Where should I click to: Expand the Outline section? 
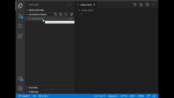tap(49, 88)
